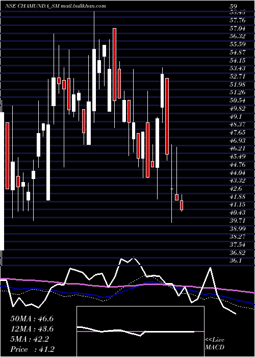
Task: Click the 46.21 price axis label
Action: 238,149
